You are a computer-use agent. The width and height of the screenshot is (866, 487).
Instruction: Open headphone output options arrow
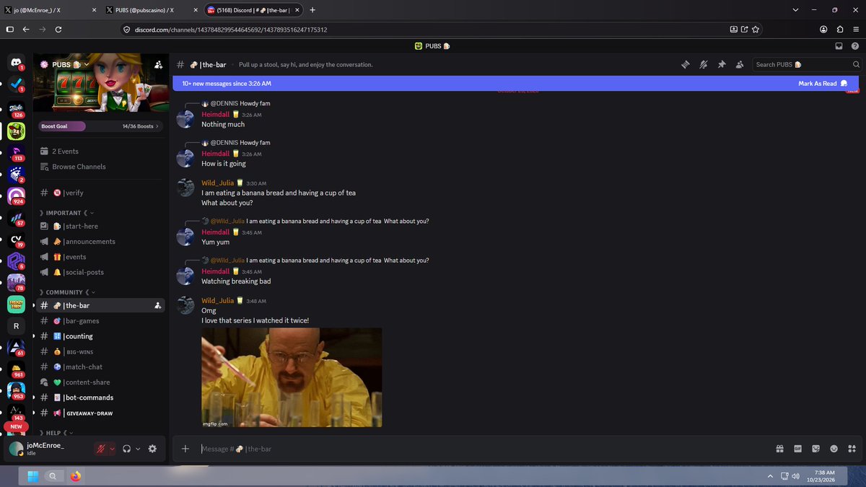138,449
